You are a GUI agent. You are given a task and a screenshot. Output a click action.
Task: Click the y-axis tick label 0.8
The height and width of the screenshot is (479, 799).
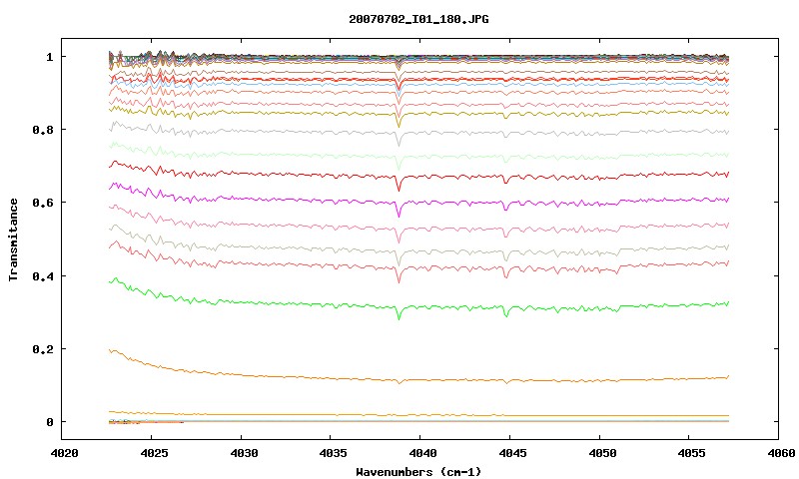(x=43, y=130)
